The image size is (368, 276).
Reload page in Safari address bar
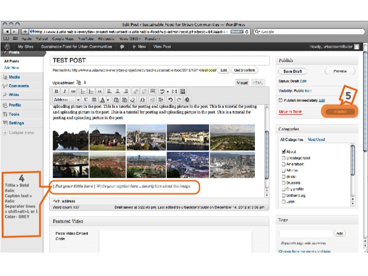247,32
